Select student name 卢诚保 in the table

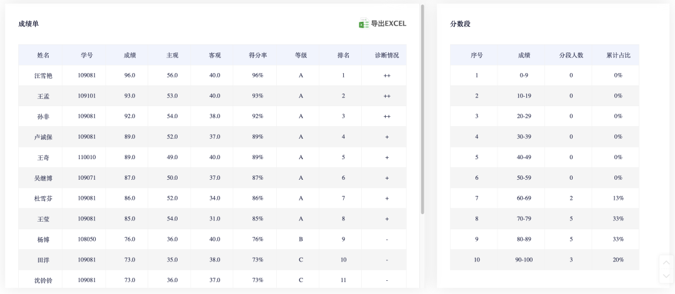coord(43,137)
